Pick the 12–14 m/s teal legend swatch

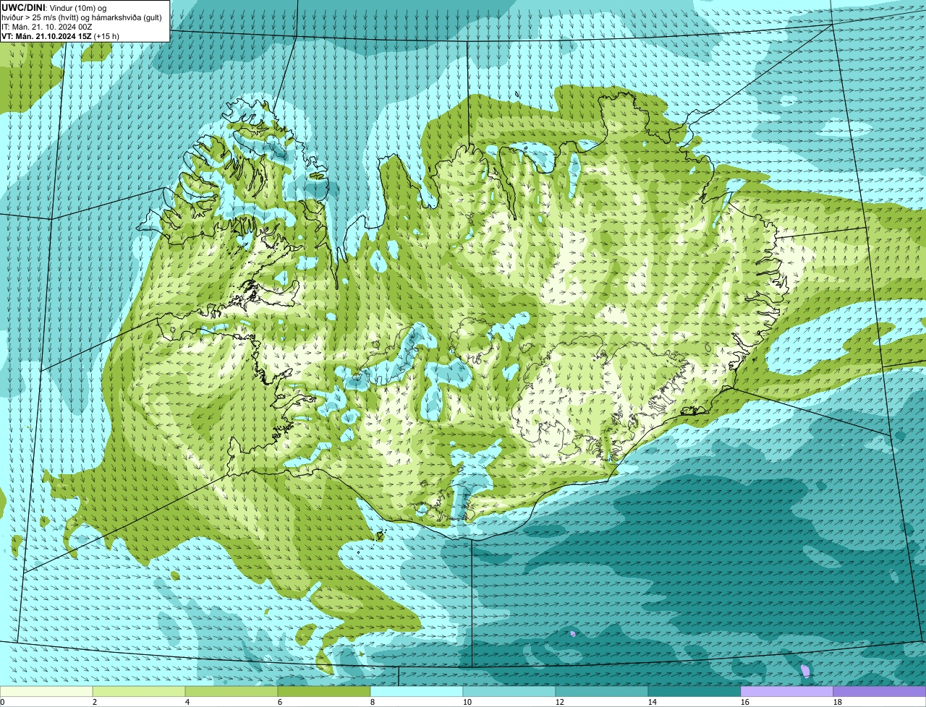click(602, 691)
